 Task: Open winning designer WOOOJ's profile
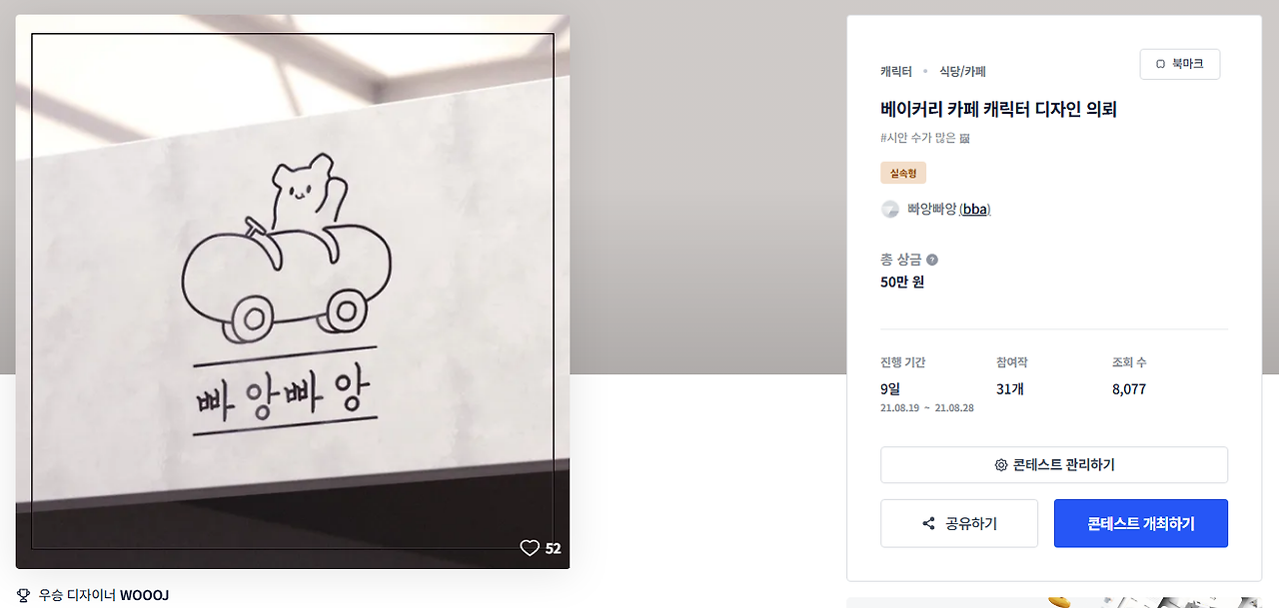[x=144, y=595]
